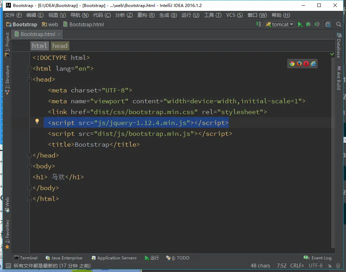Click fold marker at closing body tag
This screenshot has height=272, width=346.
tap(29, 188)
